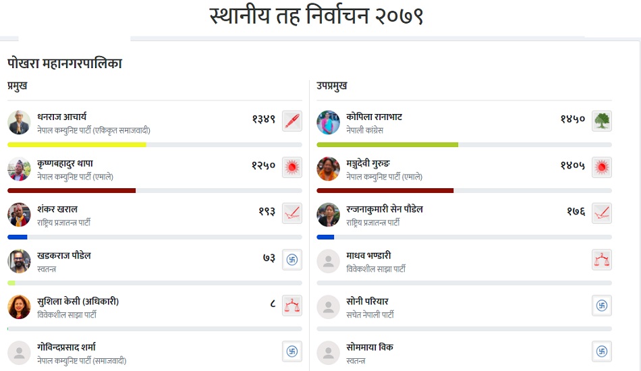Image resolution: width=641 pixels, height=371 pixels.
Task: Click sun symbol beside कृष्णबहादुर थापा
Action: 291,167
